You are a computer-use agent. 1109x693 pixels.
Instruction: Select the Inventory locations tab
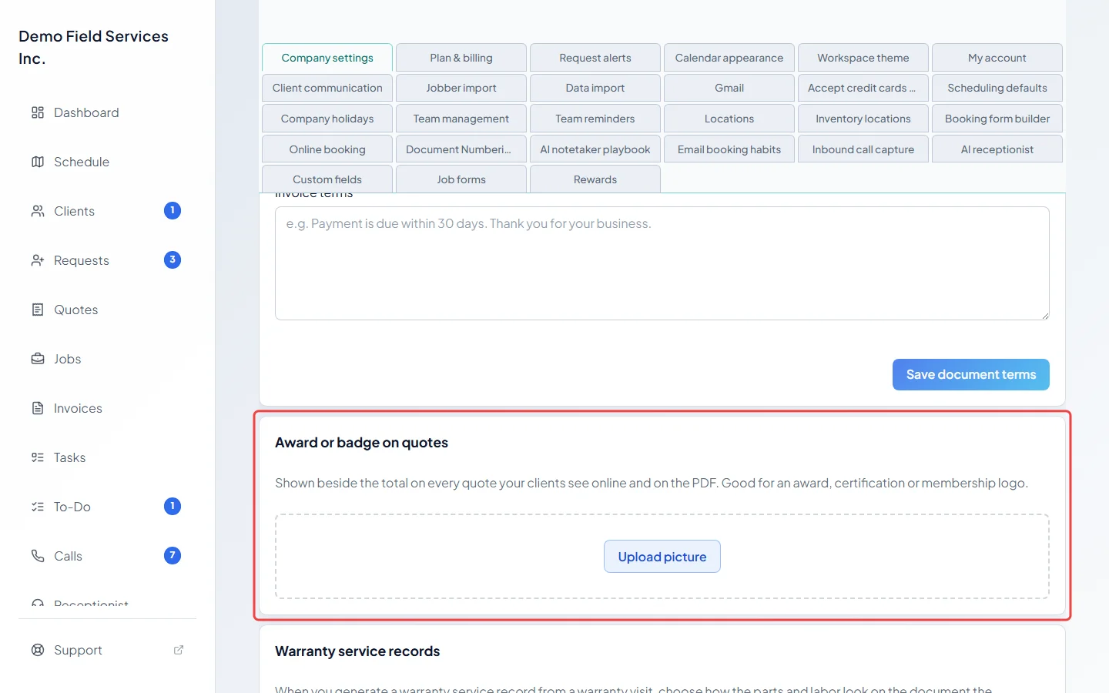[x=863, y=119]
